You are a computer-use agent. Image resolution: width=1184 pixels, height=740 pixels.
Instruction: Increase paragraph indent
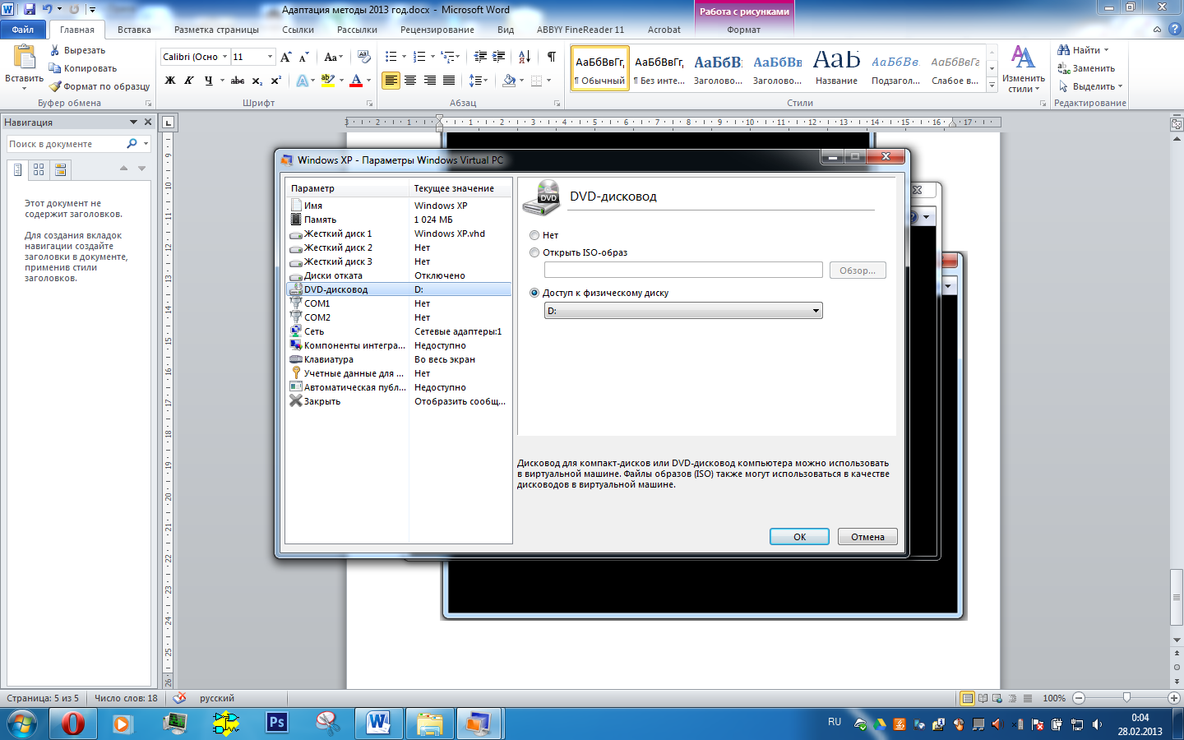coord(499,57)
